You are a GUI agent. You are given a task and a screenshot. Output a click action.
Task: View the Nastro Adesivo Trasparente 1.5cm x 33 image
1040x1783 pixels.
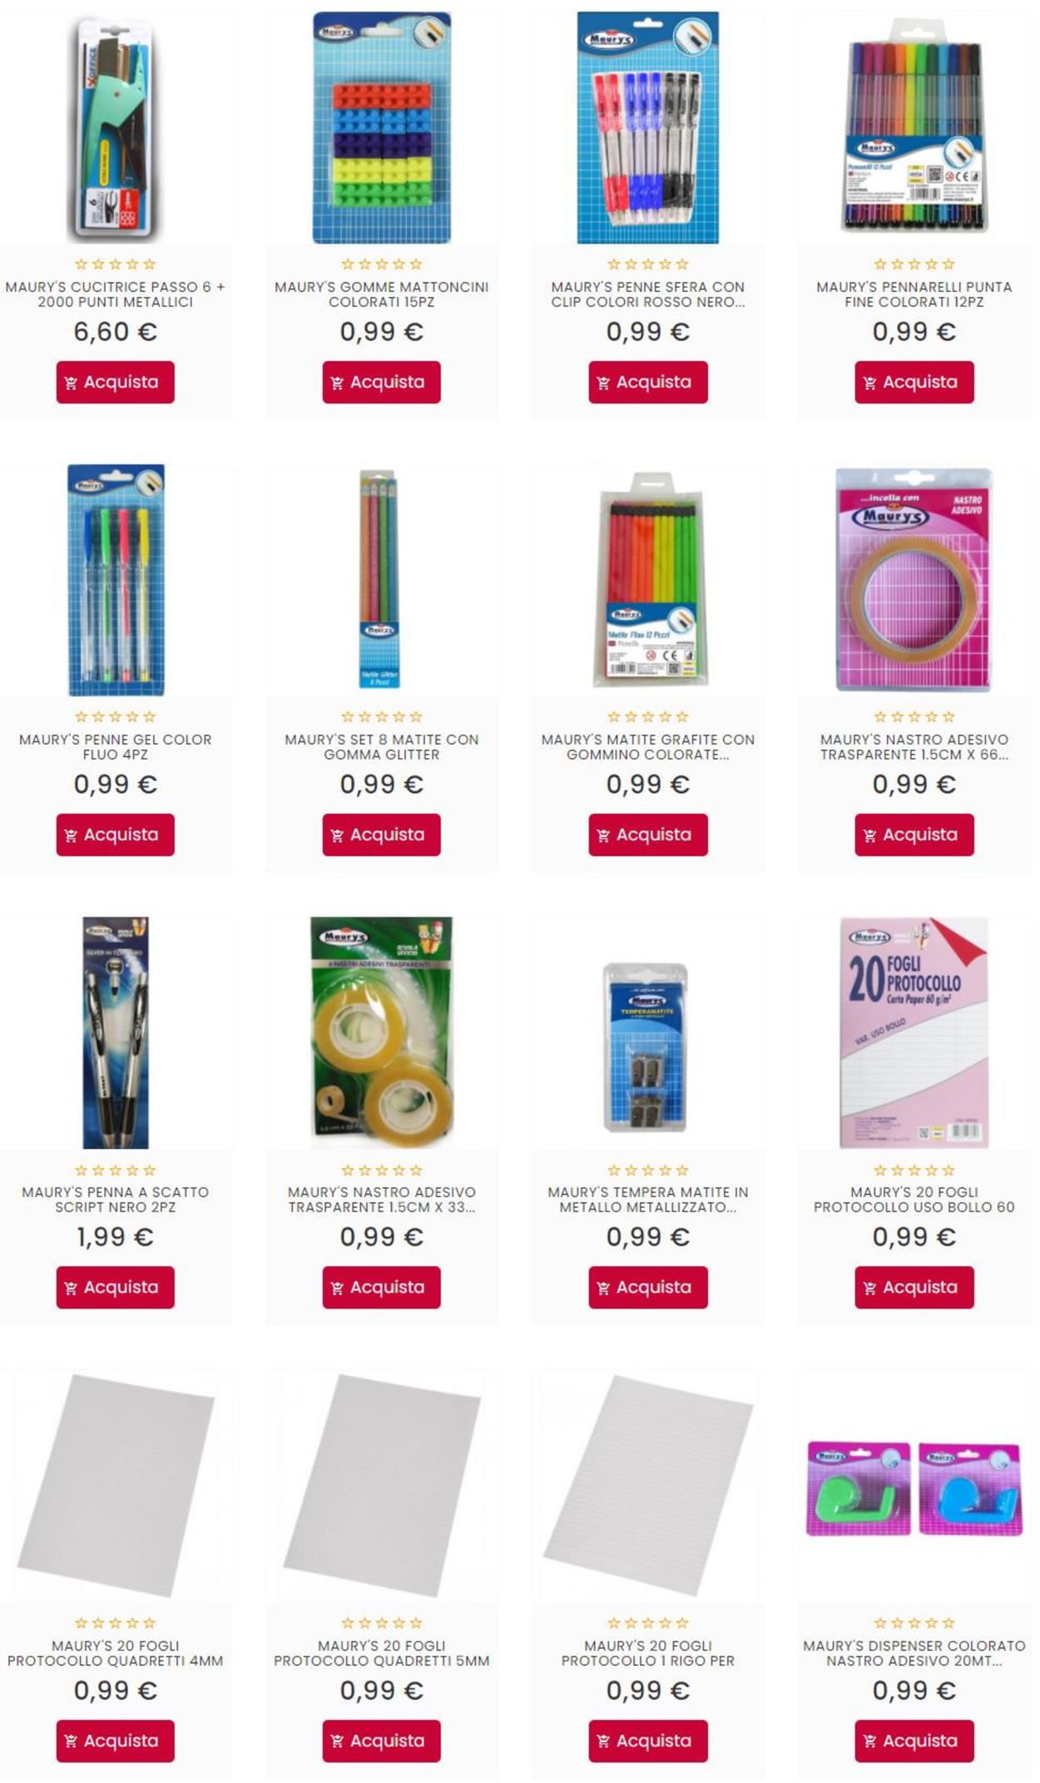[x=382, y=1032]
